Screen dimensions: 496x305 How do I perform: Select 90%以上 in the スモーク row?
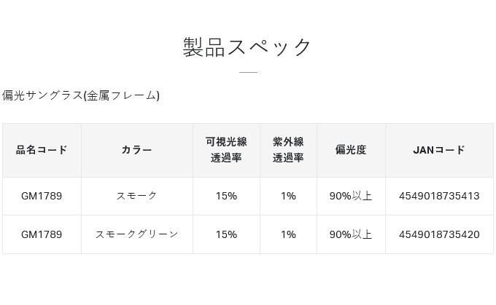coord(351,196)
